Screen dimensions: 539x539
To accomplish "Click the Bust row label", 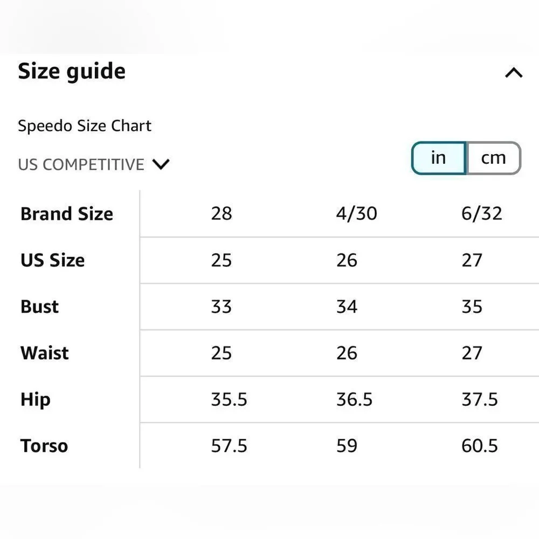I will (39, 307).
